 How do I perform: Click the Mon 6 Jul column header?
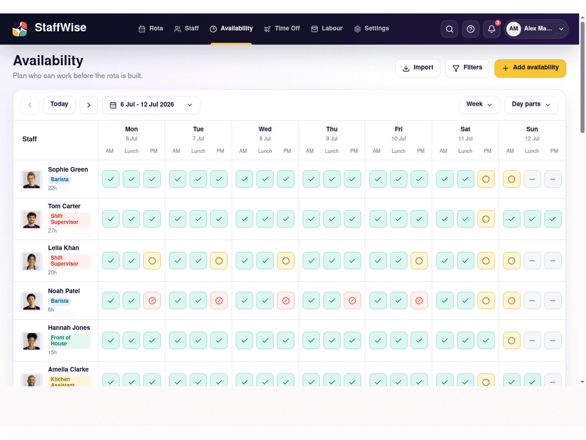coord(131,140)
